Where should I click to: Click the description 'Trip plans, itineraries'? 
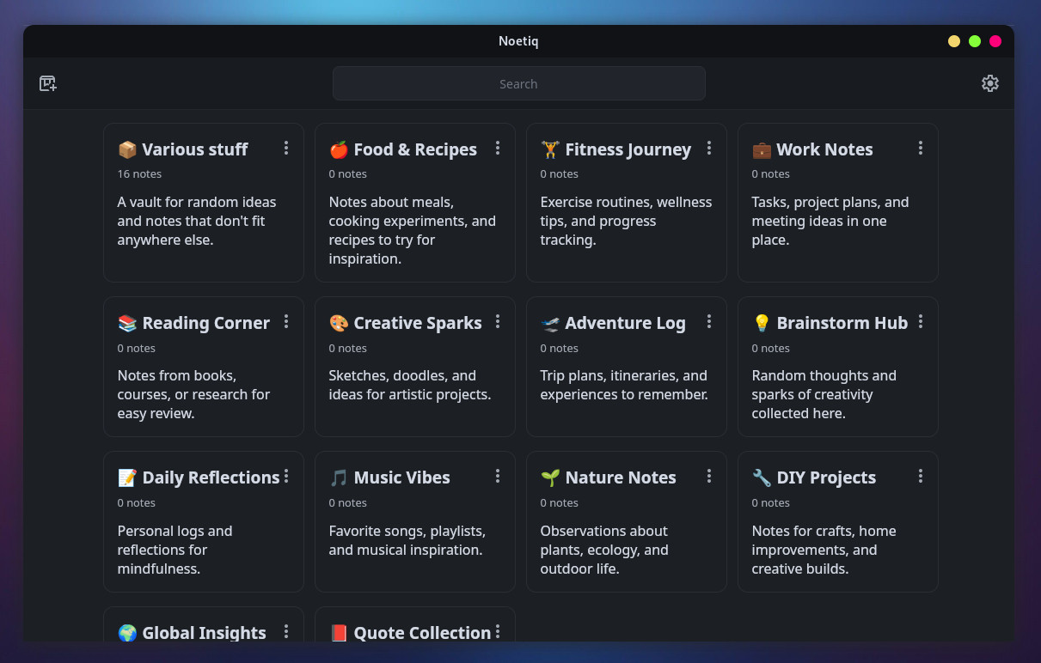coord(624,386)
